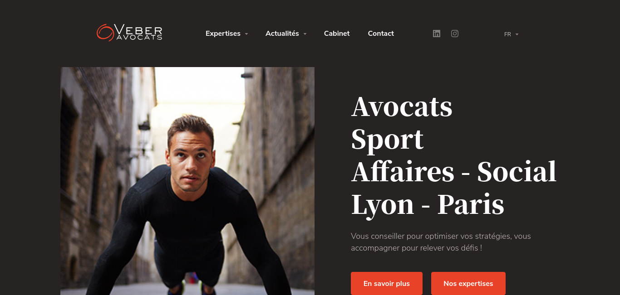The width and height of the screenshot is (620, 295).
Task: Open the Actualités menu label
Action: 282,34
